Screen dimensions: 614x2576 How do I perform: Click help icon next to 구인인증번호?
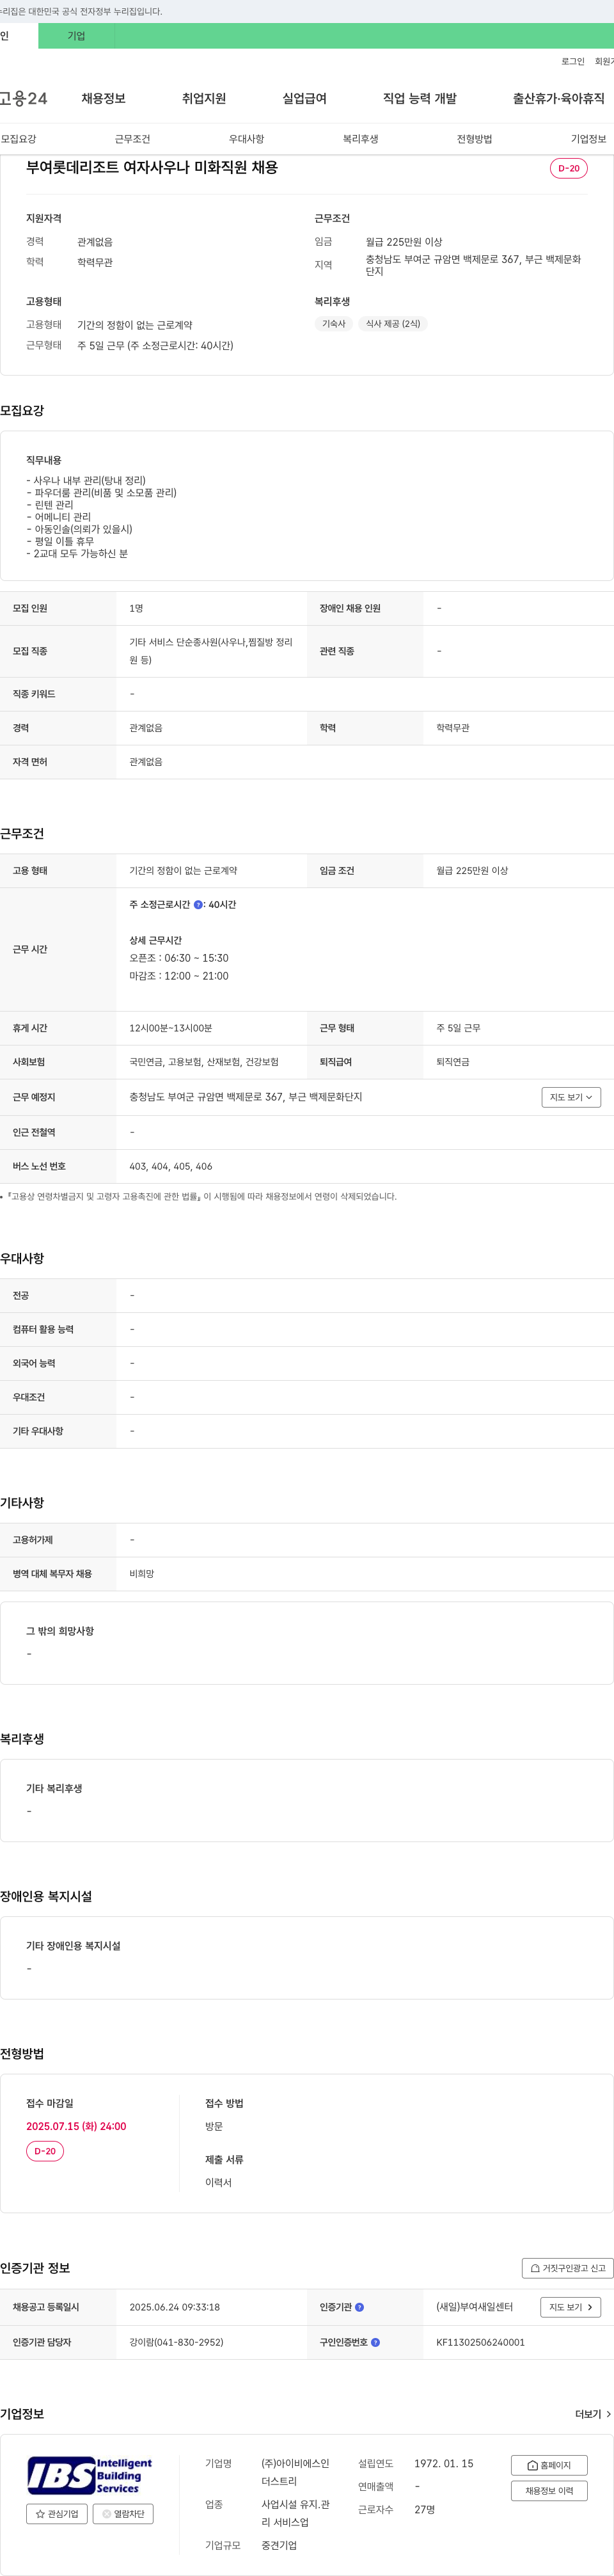pos(375,2342)
